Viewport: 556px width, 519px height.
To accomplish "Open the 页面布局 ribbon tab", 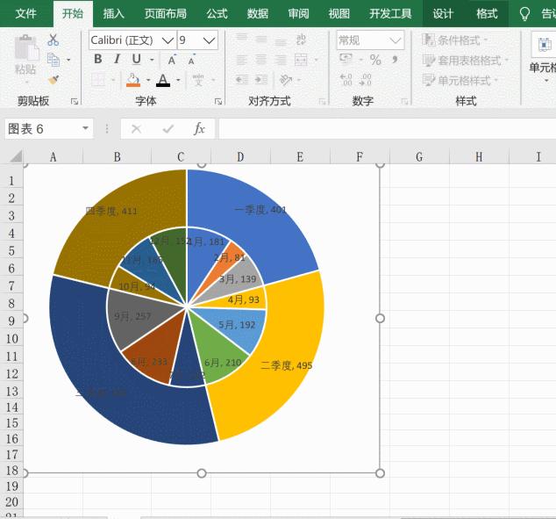I will [166, 14].
